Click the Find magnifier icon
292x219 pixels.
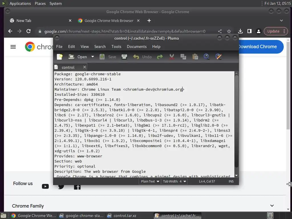point(206,57)
